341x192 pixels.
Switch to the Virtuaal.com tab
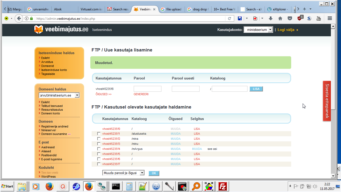click(91, 9)
